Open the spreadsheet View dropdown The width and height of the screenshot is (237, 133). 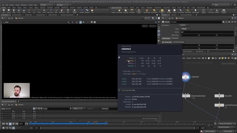click(77, 109)
